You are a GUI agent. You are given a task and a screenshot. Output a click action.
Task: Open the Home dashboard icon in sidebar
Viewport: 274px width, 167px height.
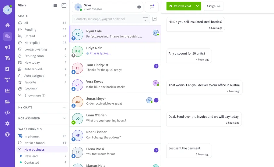(x=7, y=25)
